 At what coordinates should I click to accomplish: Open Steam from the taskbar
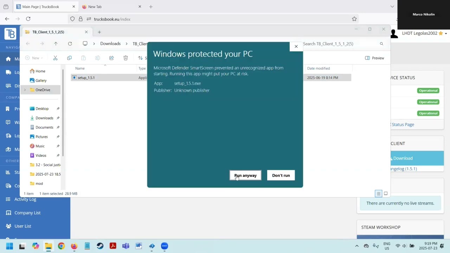(100, 246)
